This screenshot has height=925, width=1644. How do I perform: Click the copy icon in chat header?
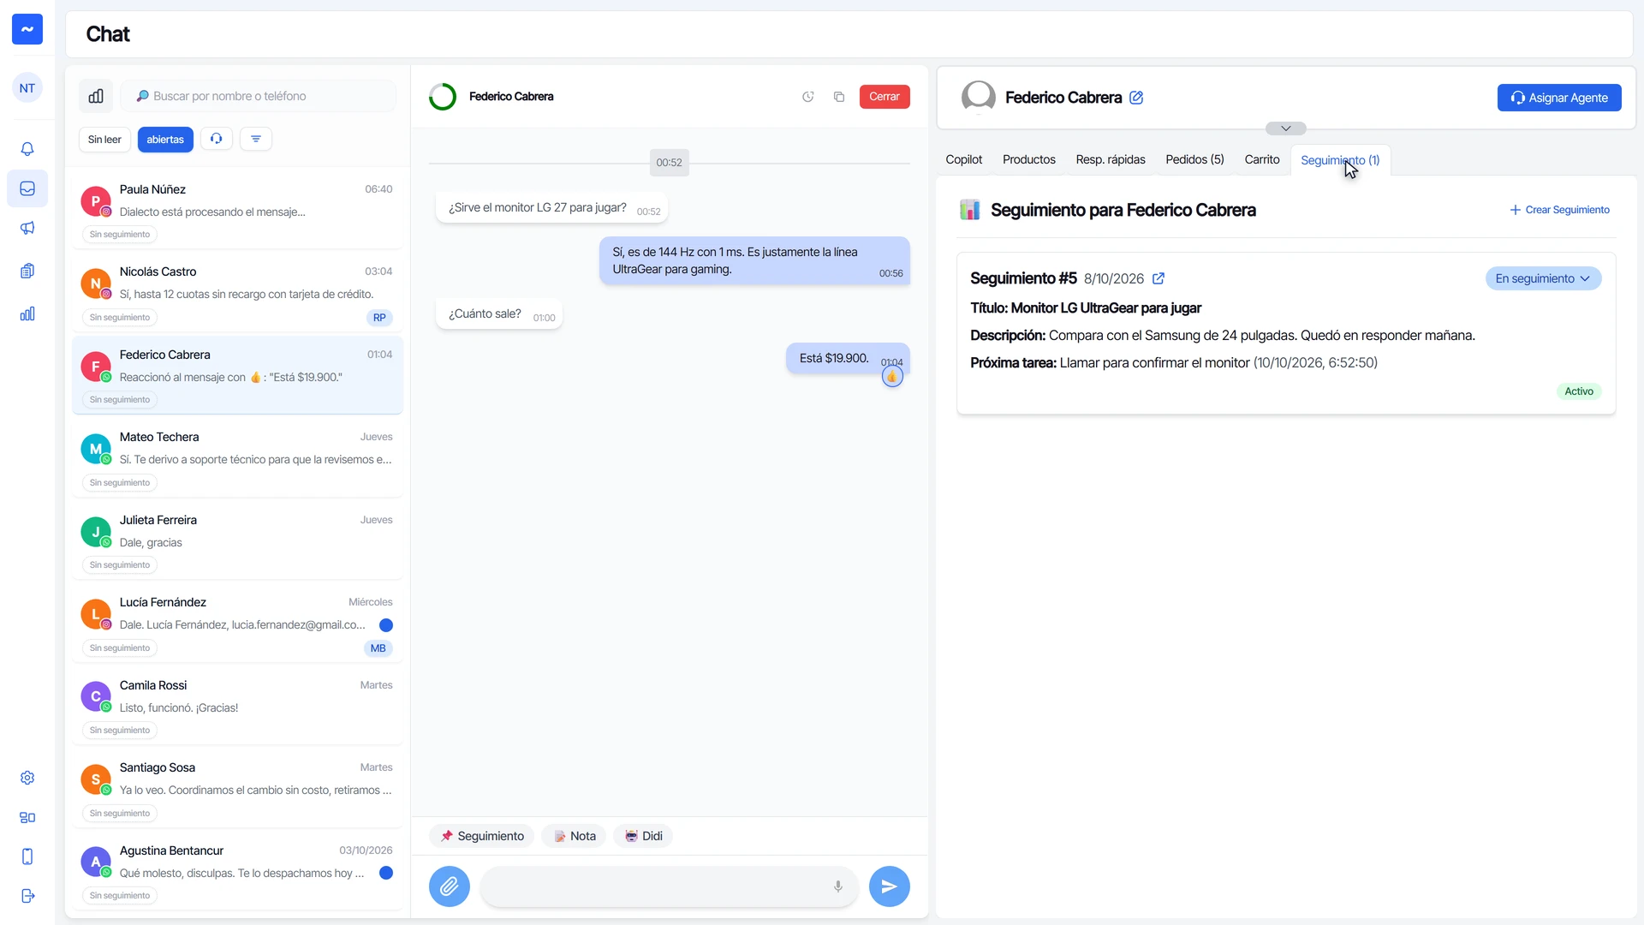pyautogui.click(x=839, y=97)
